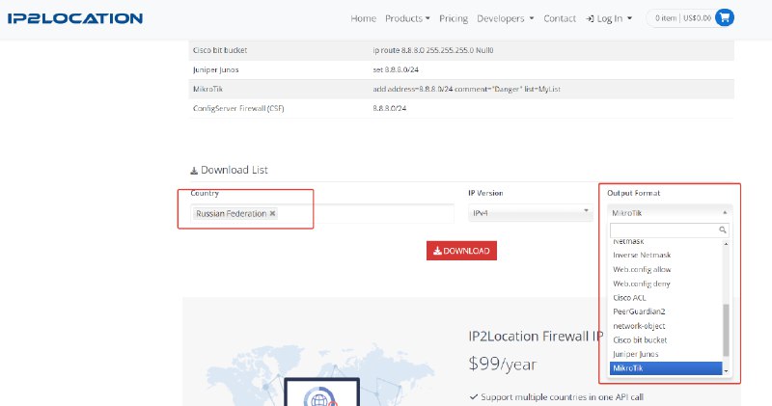Screen dimensions: 772x406
Task: Click the 'Cisco bit bucket' table row label
Action: click(220, 50)
